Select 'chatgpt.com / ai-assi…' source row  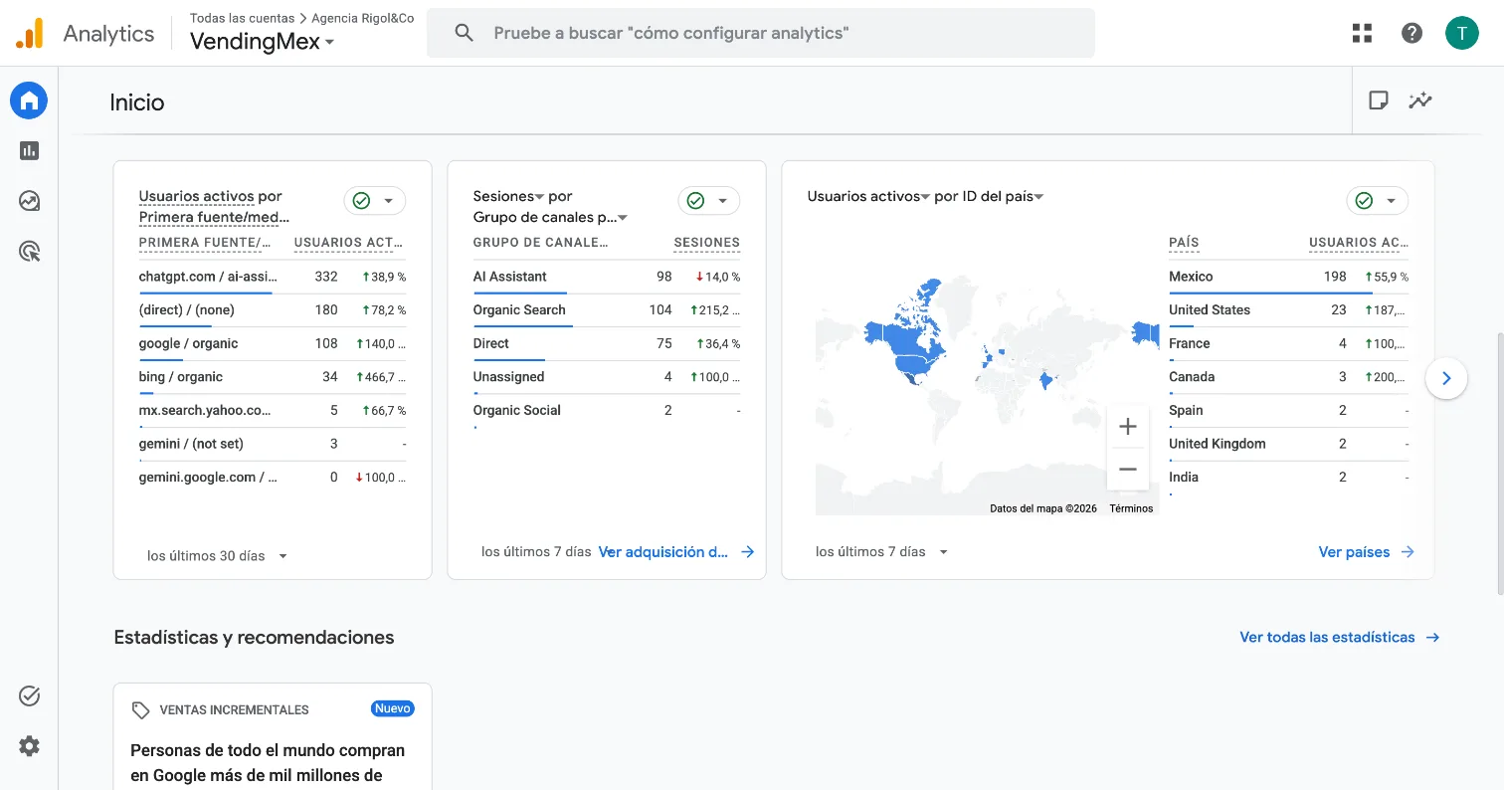(273, 277)
